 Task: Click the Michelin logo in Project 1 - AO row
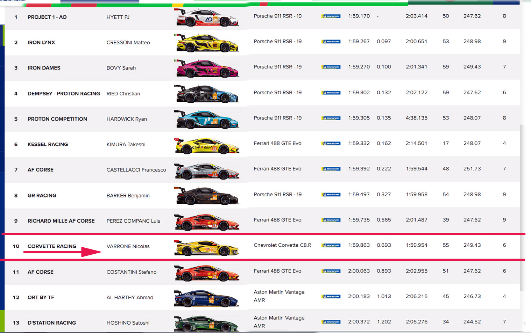pos(331,16)
